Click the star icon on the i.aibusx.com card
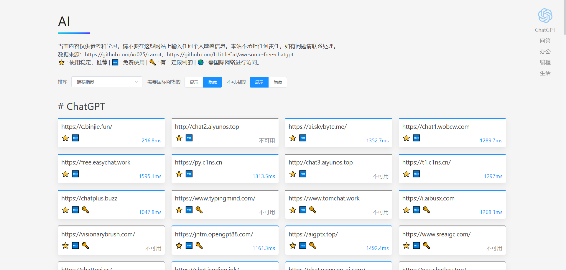 407,210
